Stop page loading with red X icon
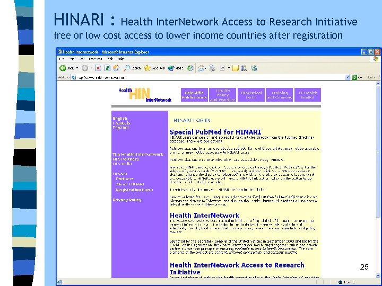 (98, 68)
